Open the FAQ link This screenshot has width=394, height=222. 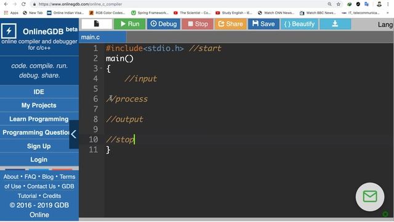[x=30, y=177]
